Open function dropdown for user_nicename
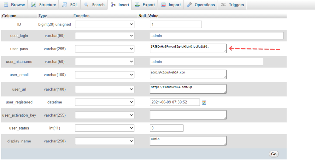Viewport: 315px width, 167px height. point(105,61)
